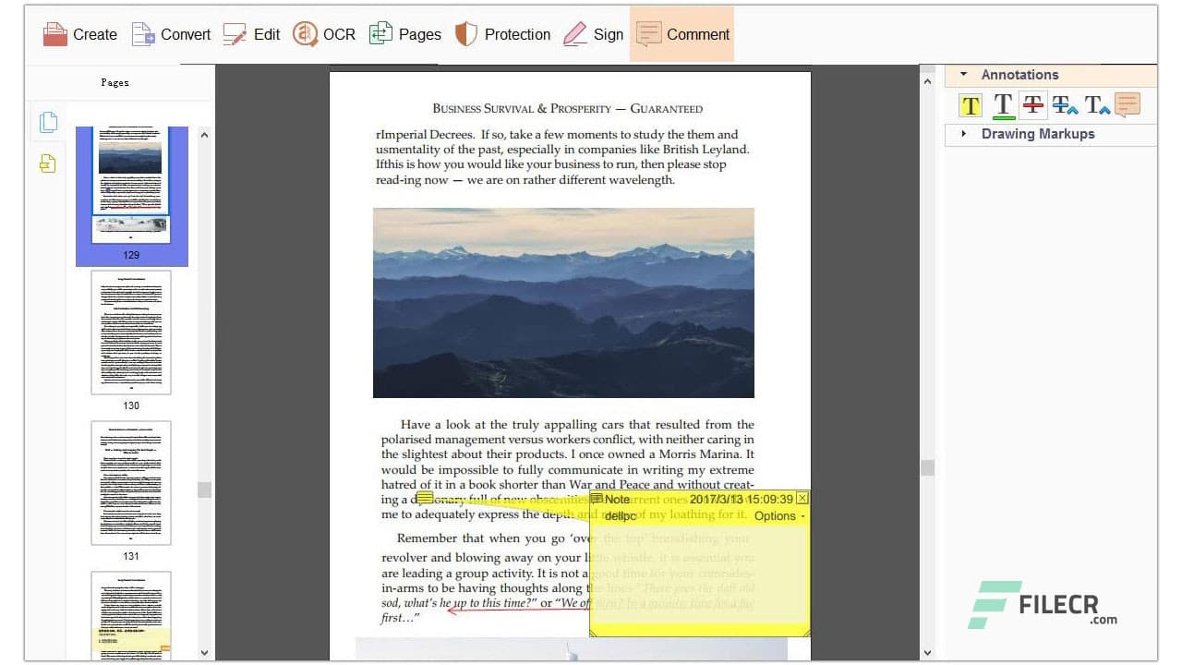Open the Sign tool
Viewport: 1182px width, 665px height.
pyautogui.click(x=593, y=33)
